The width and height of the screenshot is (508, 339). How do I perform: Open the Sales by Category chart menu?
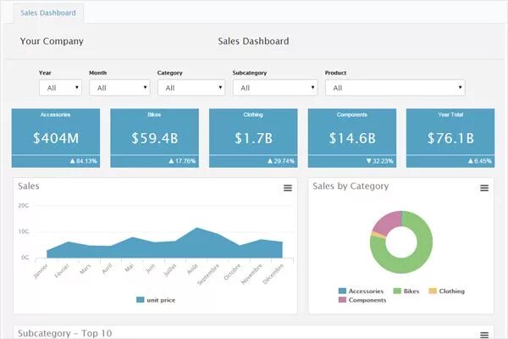pyautogui.click(x=484, y=188)
